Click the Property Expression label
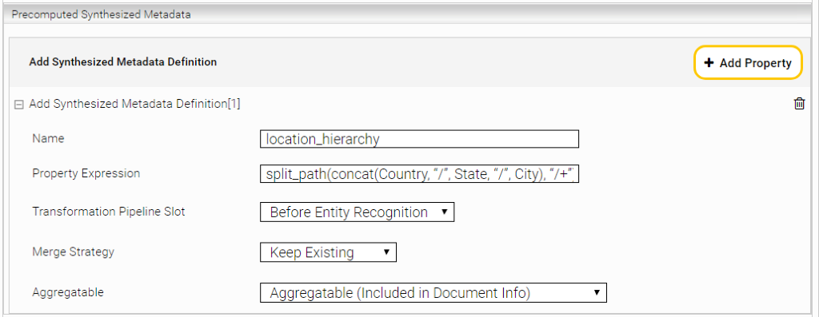Image resolution: width=819 pixels, height=317 pixels. (86, 173)
